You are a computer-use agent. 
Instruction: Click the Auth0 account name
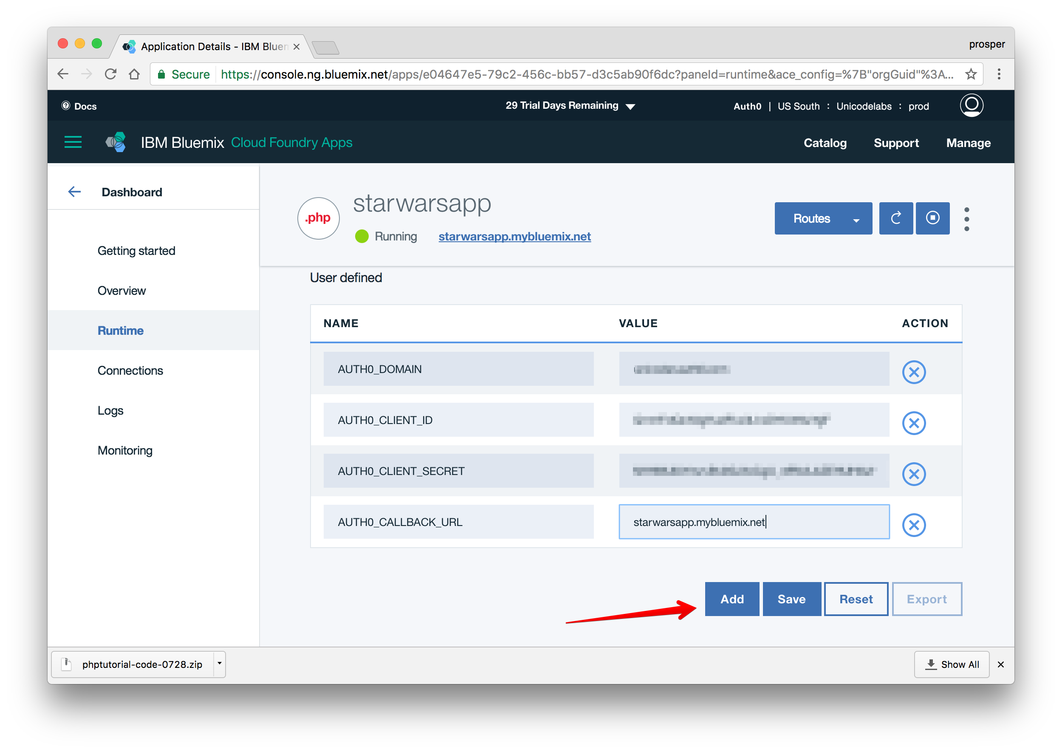click(747, 107)
